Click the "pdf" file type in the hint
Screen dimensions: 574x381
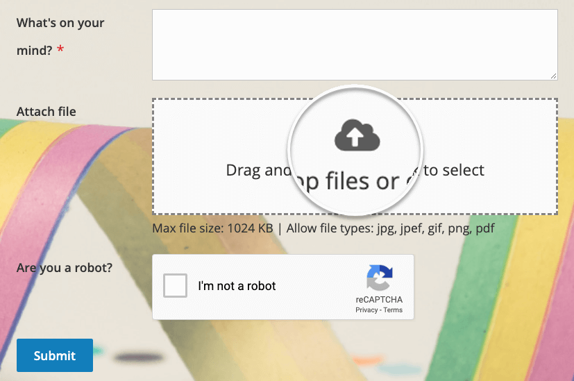click(x=484, y=228)
